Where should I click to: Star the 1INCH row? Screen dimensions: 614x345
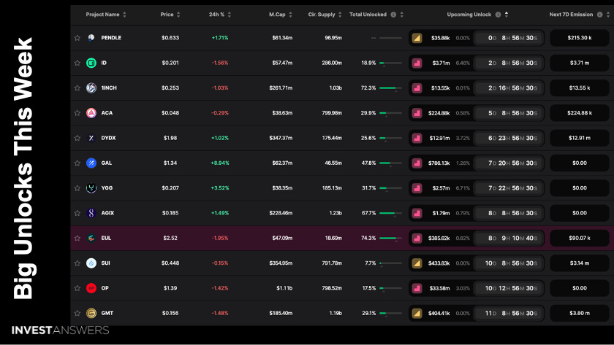pos(77,88)
